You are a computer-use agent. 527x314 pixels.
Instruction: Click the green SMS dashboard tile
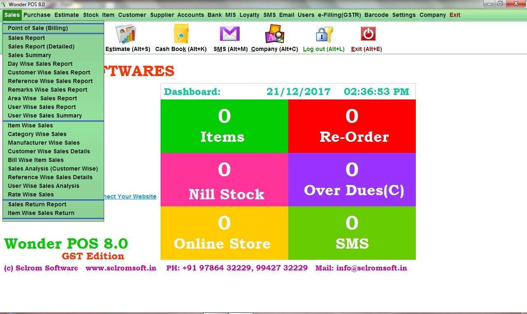352,233
